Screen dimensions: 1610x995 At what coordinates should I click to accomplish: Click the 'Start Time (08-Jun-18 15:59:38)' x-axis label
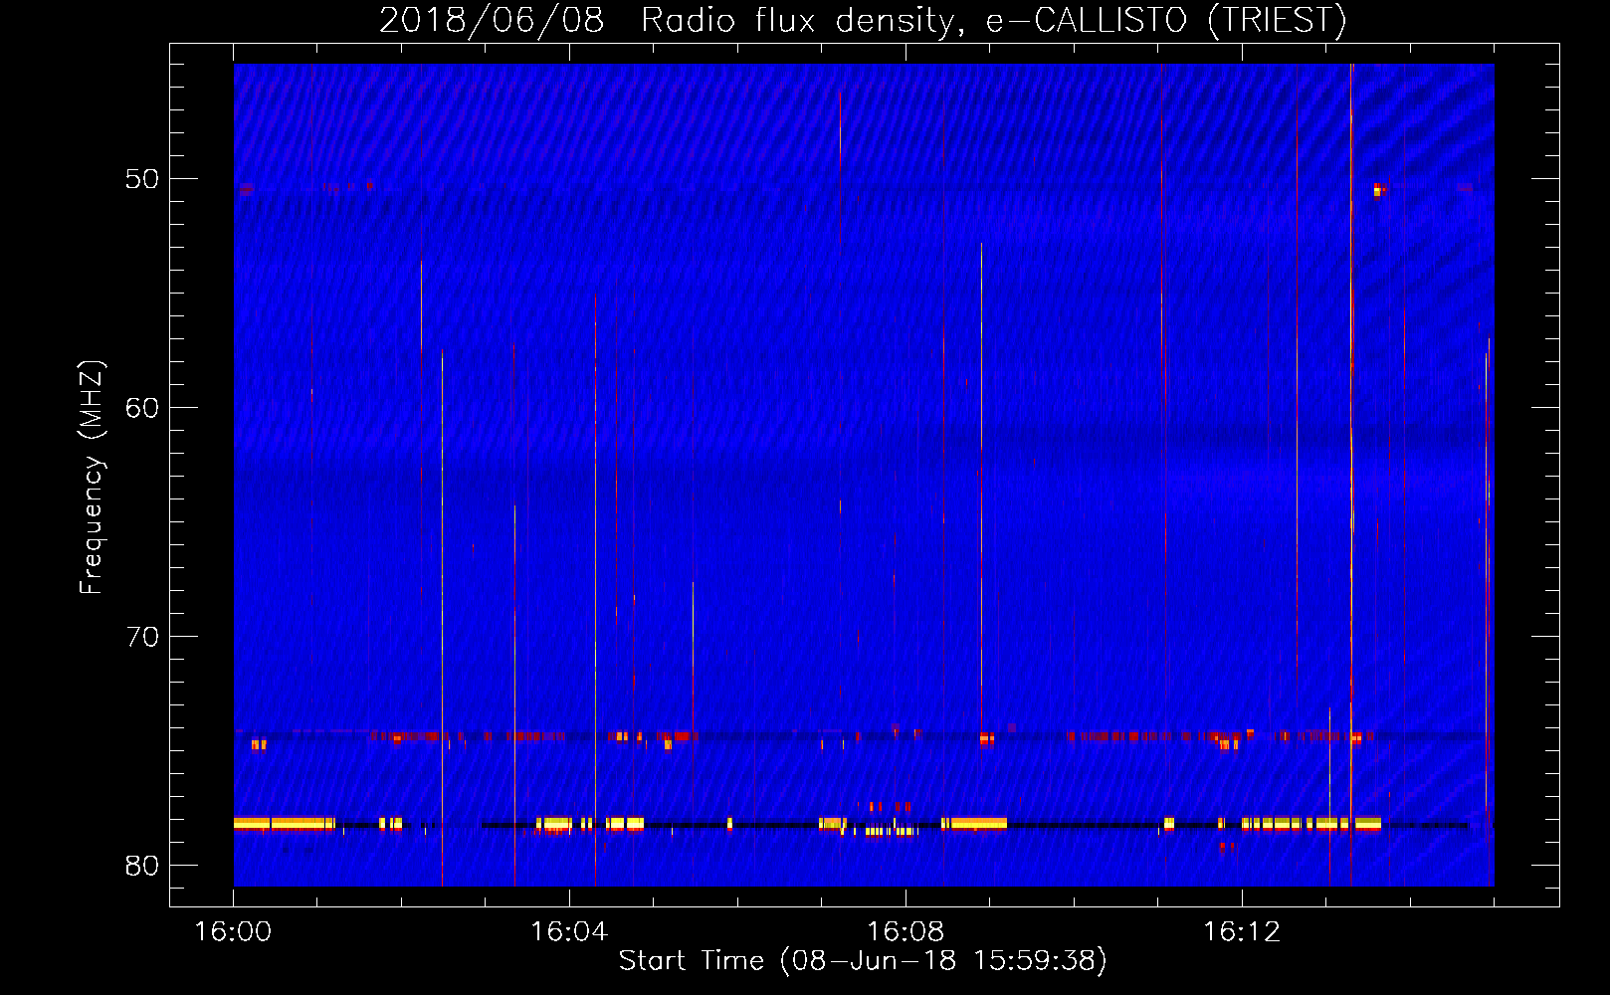(x=863, y=961)
